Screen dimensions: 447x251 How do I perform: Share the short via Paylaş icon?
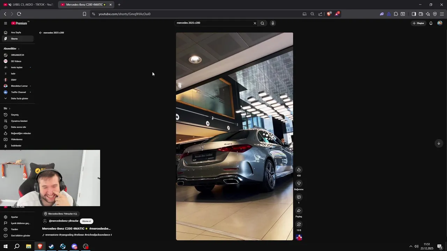point(299,211)
